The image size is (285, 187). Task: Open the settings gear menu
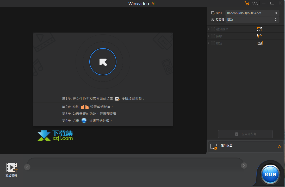[x=255, y=3]
